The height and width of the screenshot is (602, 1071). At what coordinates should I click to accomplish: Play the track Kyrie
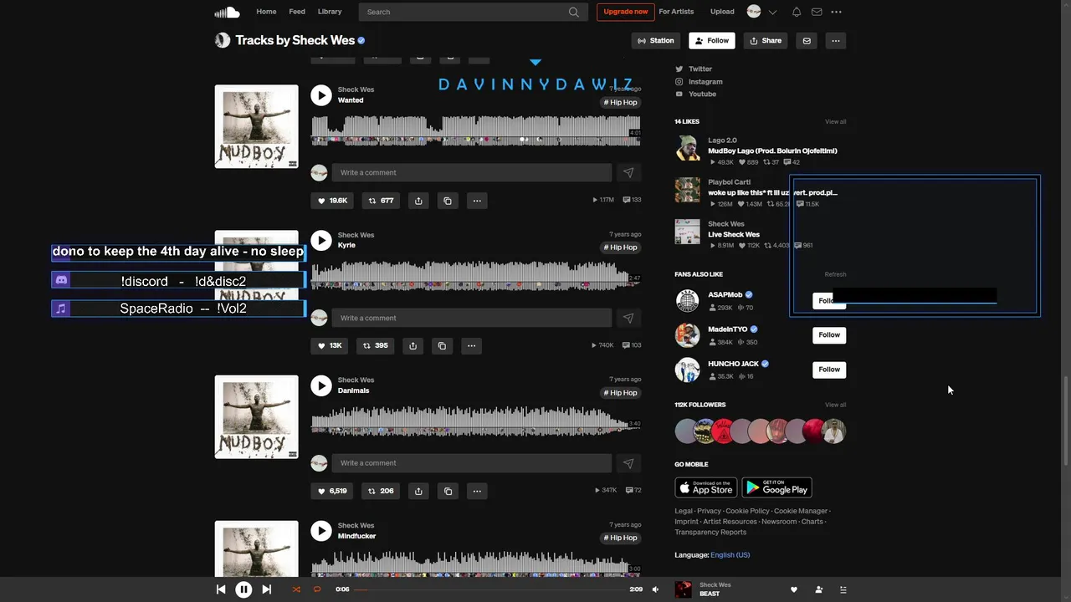tap(321, 241)
